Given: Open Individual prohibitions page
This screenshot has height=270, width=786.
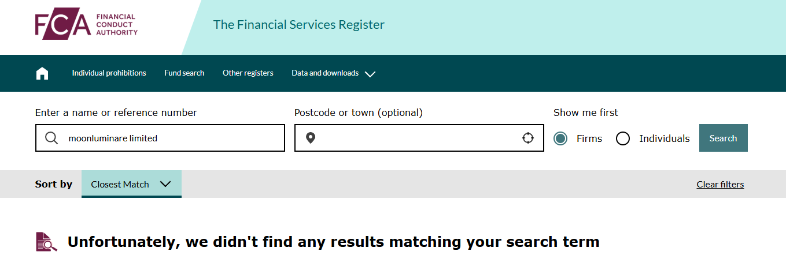Looking at the screenshot, I should point(109,73).
